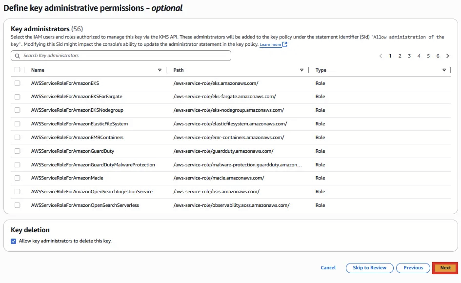Select AWSServiceRoleForAmazonOpenSearchIngestionService name text

(x=92, y=191)
